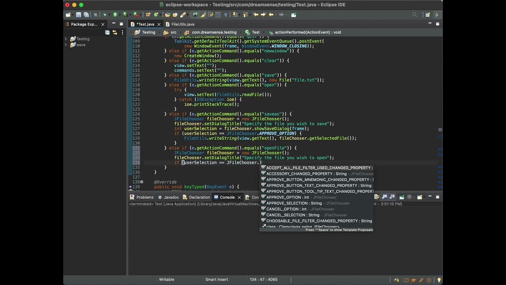The image size is (506, 285).
Task: Click the green Run button icon
Action: (115, 15)
